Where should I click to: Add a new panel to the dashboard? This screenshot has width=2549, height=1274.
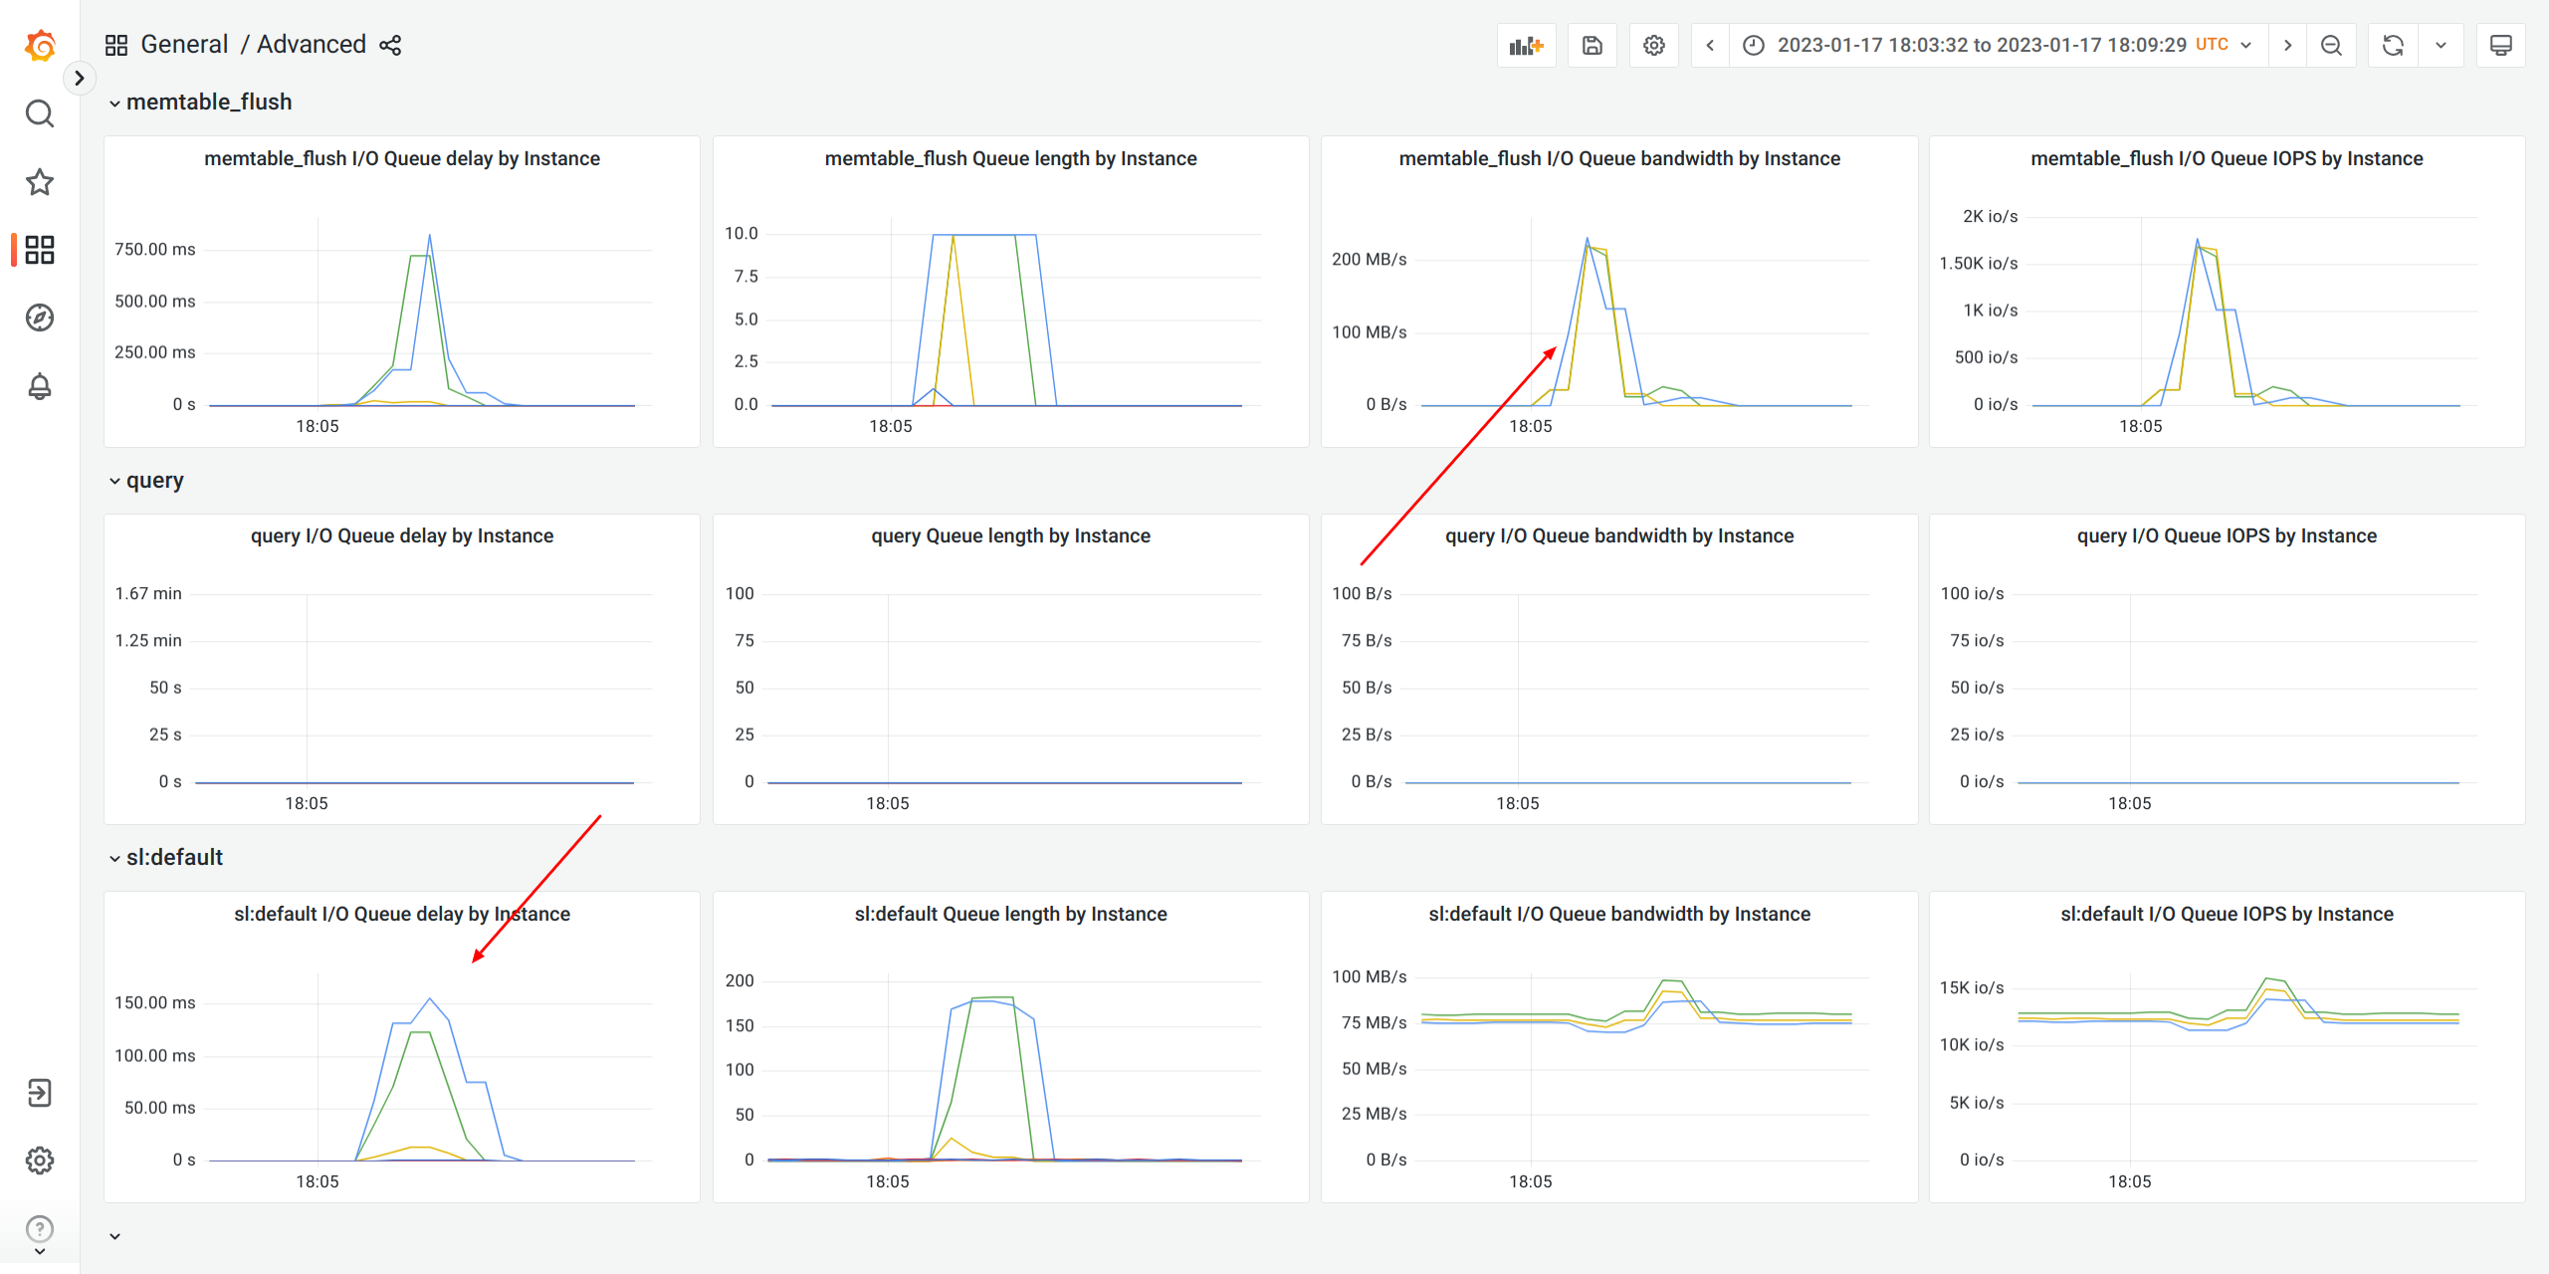point(1526,45)
